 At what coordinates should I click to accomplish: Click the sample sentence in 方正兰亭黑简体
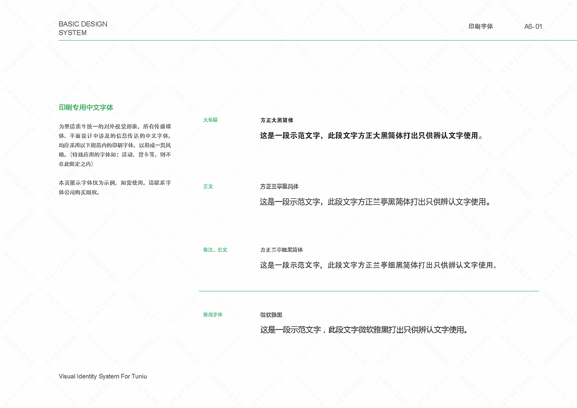pyautogui.click(x=375, y=202)
